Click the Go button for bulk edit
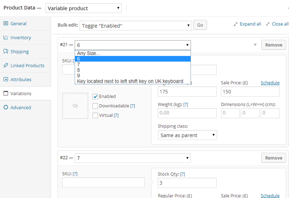Image resolution: width=289 pixels, height=198 pixels. 200,25
